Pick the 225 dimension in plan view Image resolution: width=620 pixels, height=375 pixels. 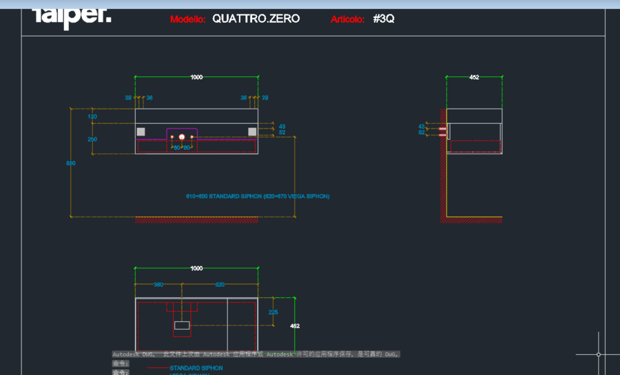point(273,312)
